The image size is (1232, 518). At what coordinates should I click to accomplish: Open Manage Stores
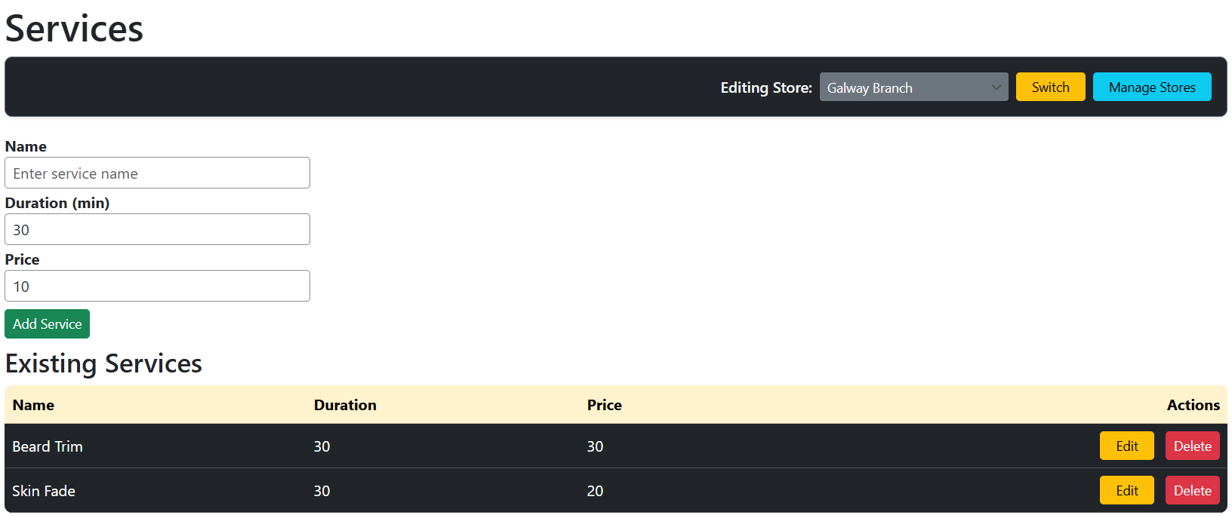(1151, 87)
